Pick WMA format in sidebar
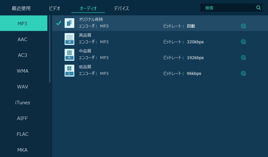The image size is (268, 157). coord(22,71)
